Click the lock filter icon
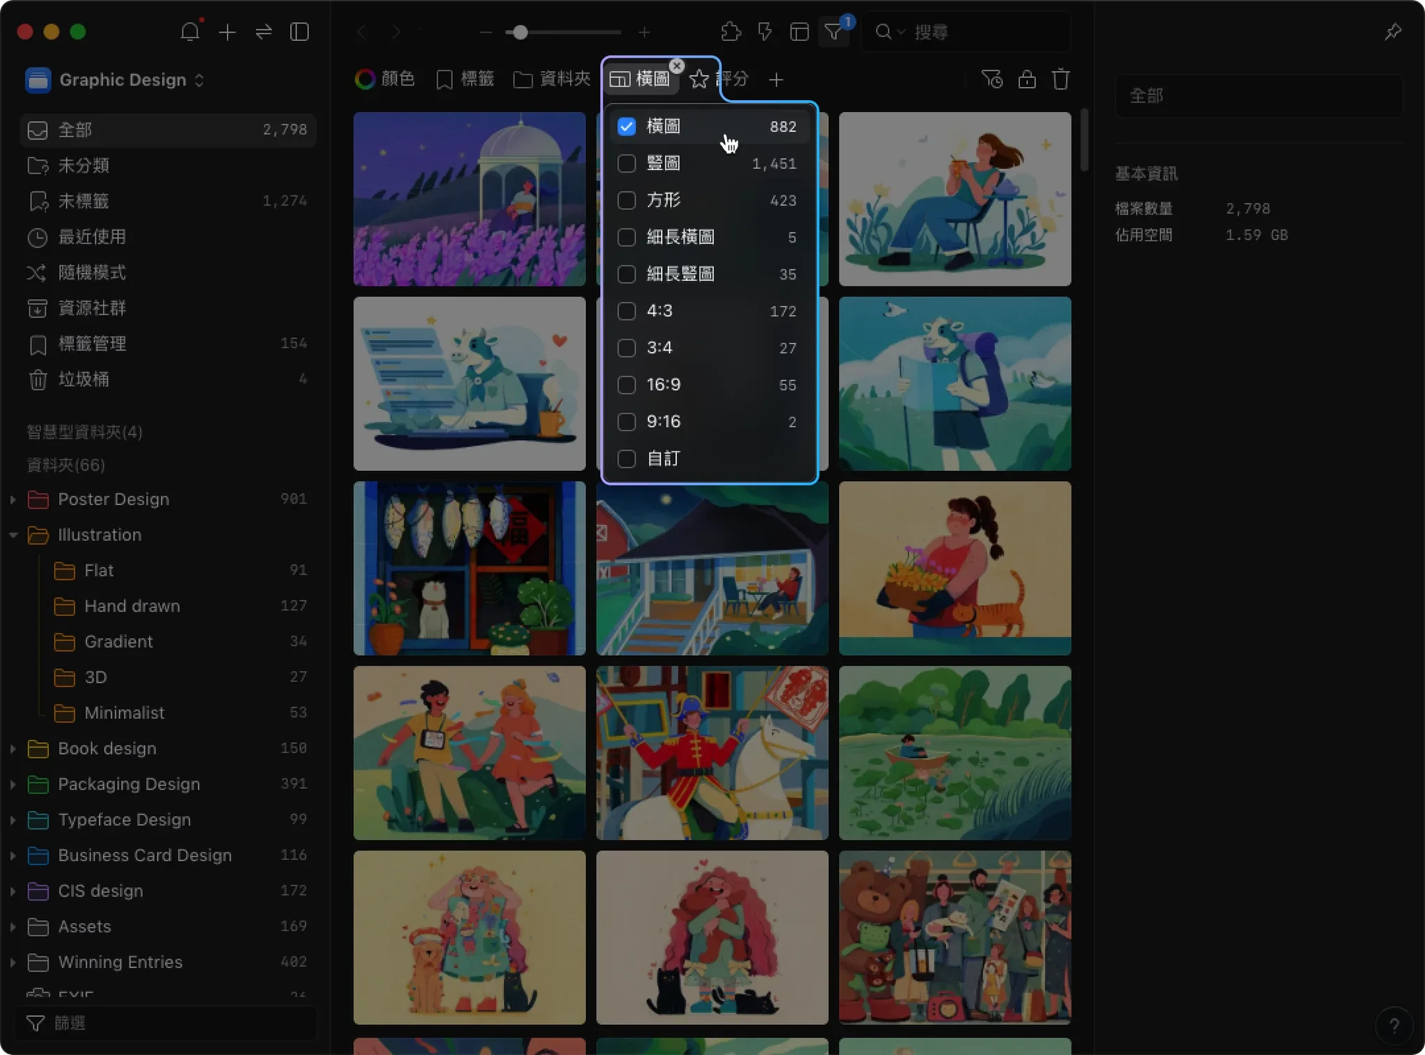Viewport: 1425px width, 1055px height. (x=1027, y=79)
